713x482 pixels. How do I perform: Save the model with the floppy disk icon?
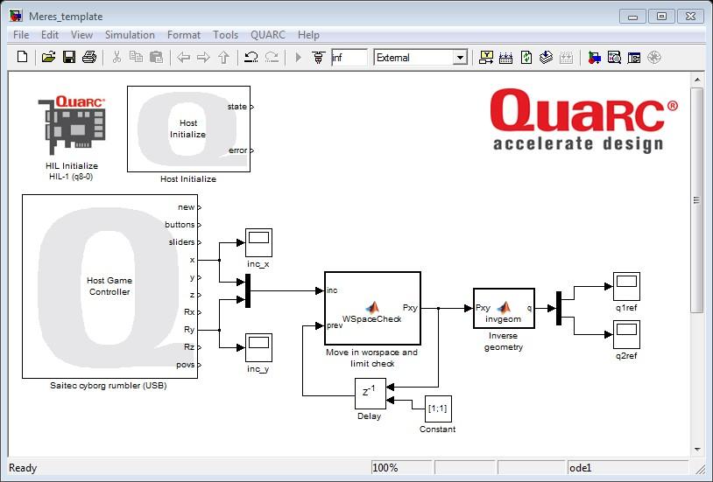coord(69,57)
